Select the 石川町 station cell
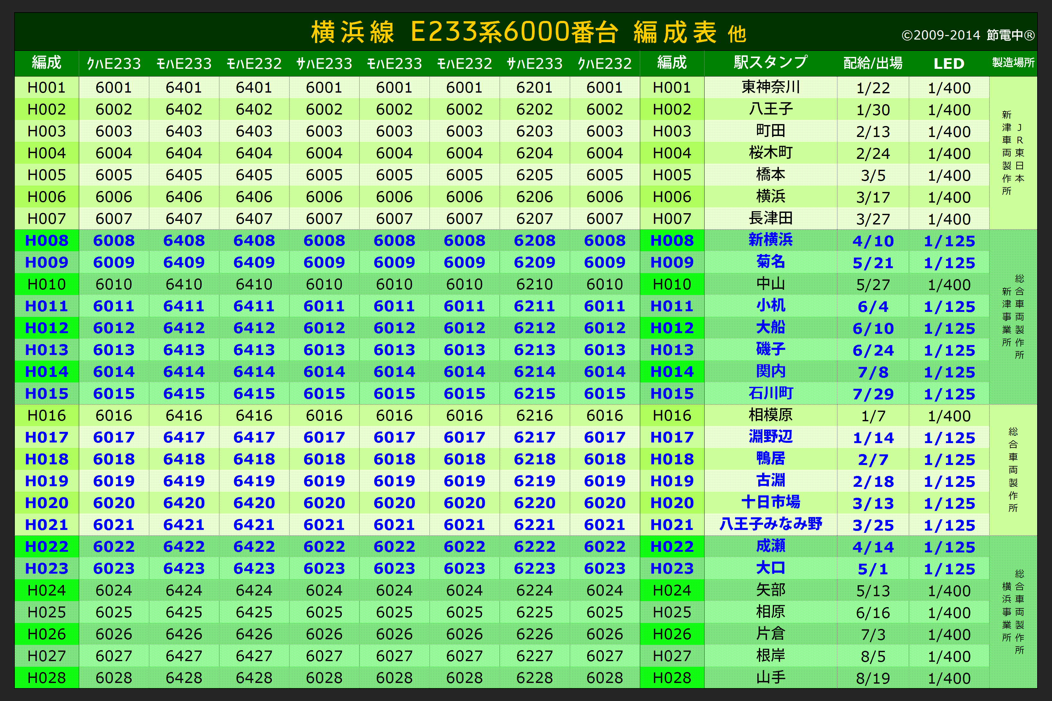1052x701 pixels. click(x=770, y=393)
